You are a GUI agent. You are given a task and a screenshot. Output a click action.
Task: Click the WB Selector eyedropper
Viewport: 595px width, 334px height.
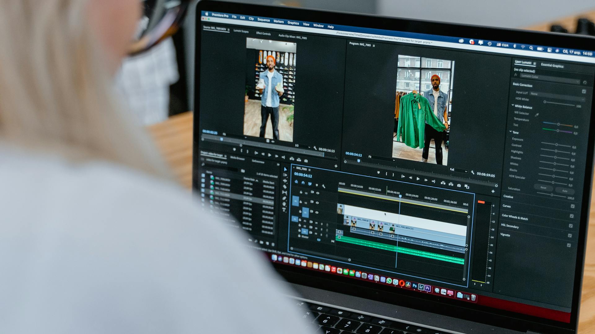(537, 115)
